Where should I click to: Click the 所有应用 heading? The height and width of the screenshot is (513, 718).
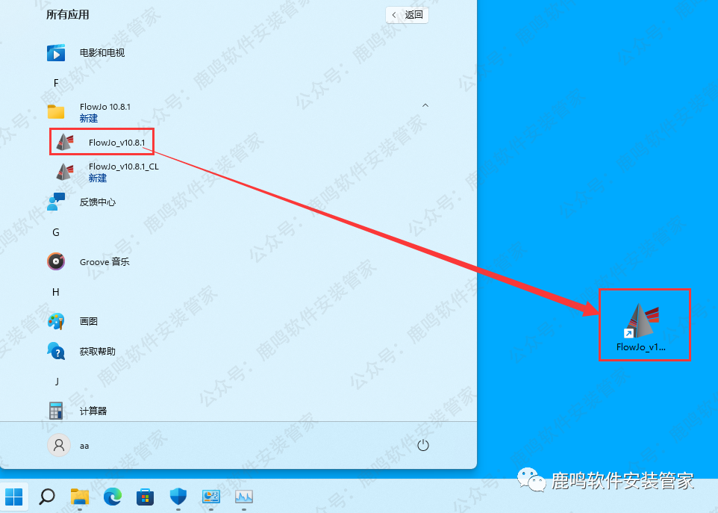click(x=68, y=15)
